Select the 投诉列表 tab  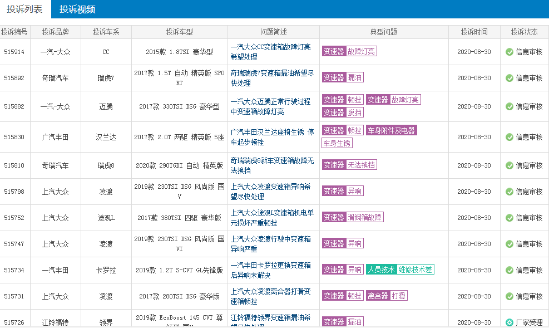(x=24, y=9)
